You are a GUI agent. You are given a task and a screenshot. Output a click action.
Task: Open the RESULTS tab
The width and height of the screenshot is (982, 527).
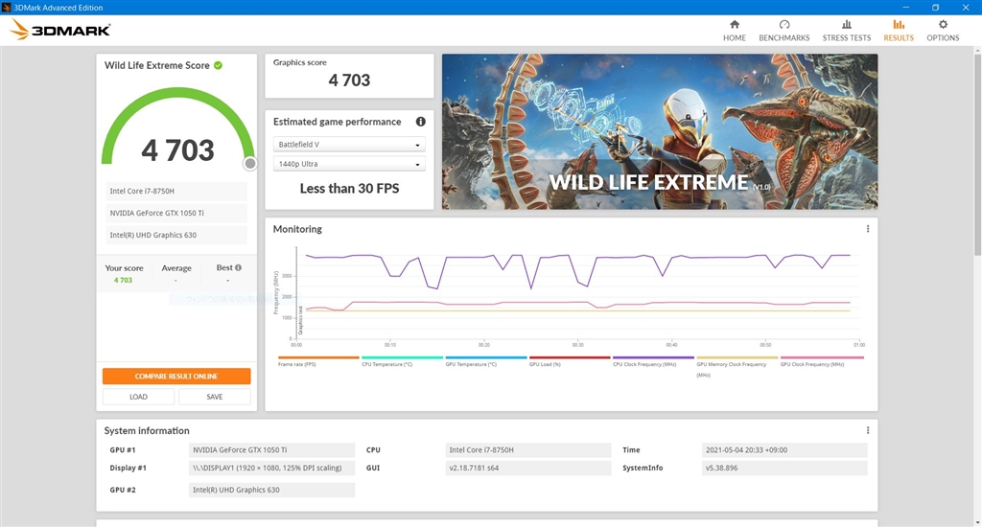(899, 31)
